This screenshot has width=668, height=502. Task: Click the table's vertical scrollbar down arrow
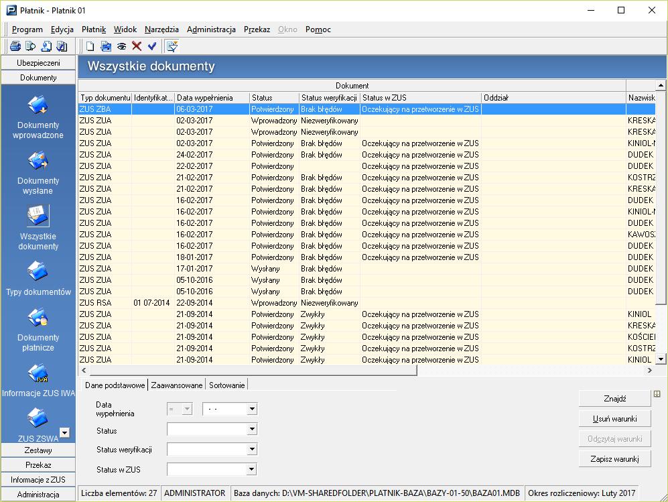click(661, 359)
